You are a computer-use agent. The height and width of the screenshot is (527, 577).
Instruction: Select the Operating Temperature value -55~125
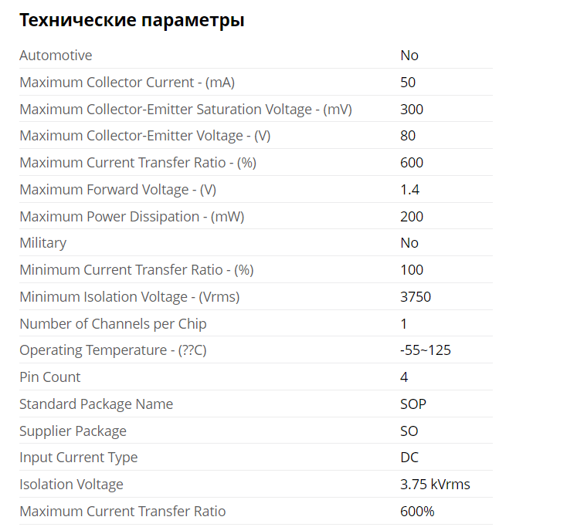[426, 350]
